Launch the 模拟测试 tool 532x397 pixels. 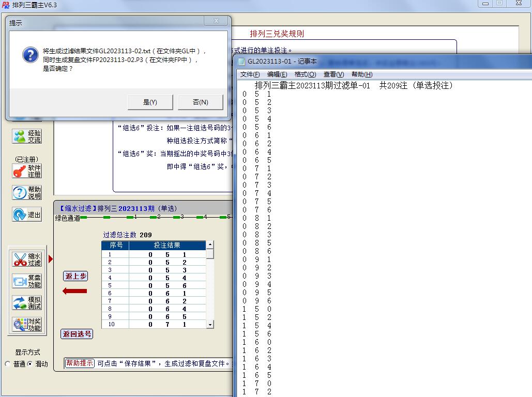coord(27,303)
